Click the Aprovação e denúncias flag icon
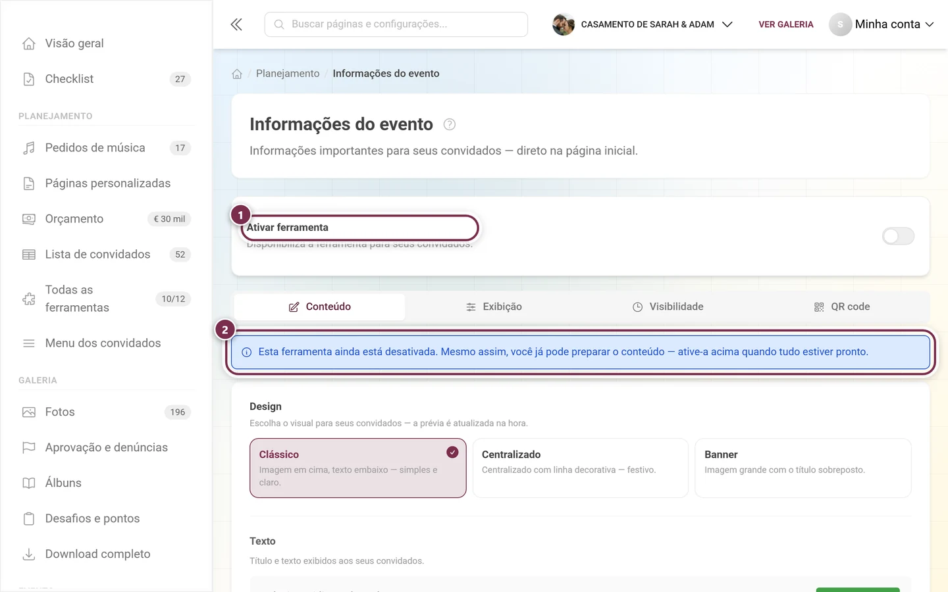948x592 pixels. pyautogui.click(x=29, y=448)
